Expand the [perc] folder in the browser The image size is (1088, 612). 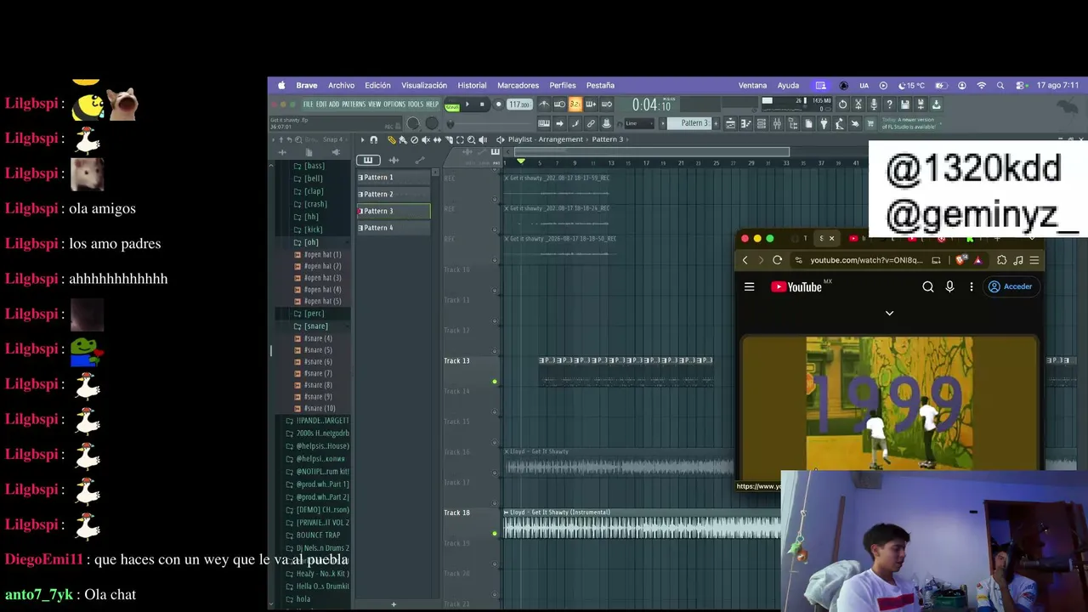[311, 314]
